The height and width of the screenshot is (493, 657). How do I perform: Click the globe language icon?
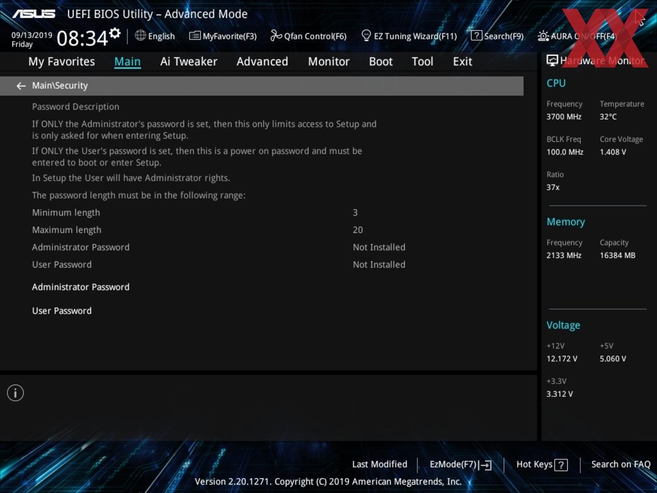pyautogui.click(x=140, y=35)
